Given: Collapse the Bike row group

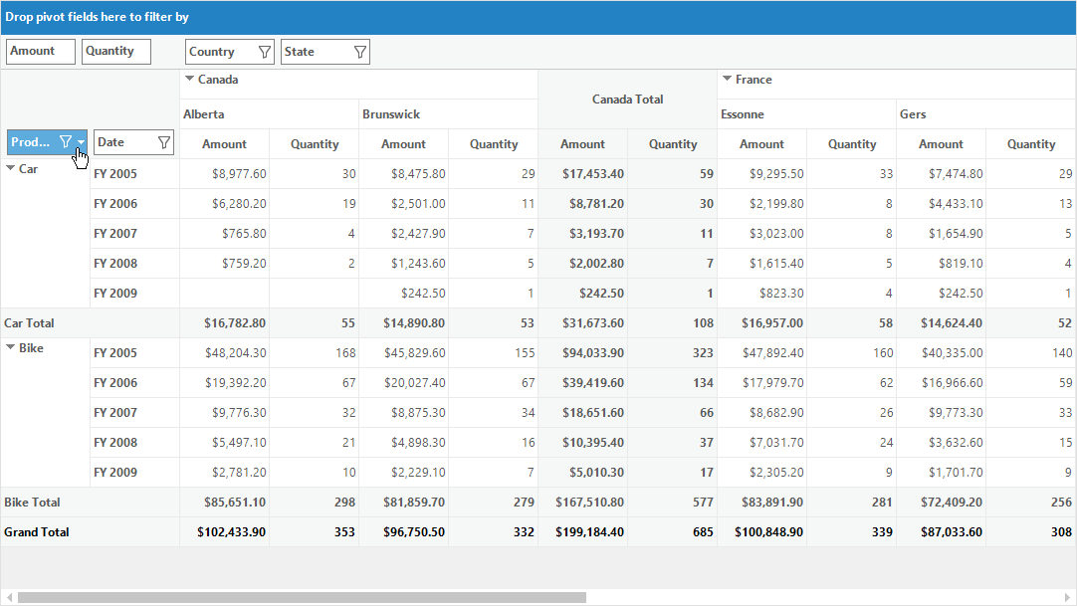Looking at the screenshot, I should pyautogui.click(x=10, y=347).
